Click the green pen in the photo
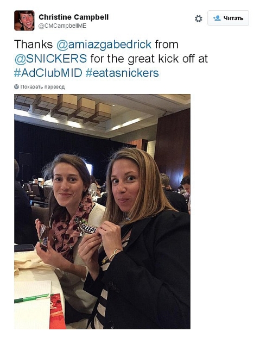260x338 pixels. (x=33, y=298)
